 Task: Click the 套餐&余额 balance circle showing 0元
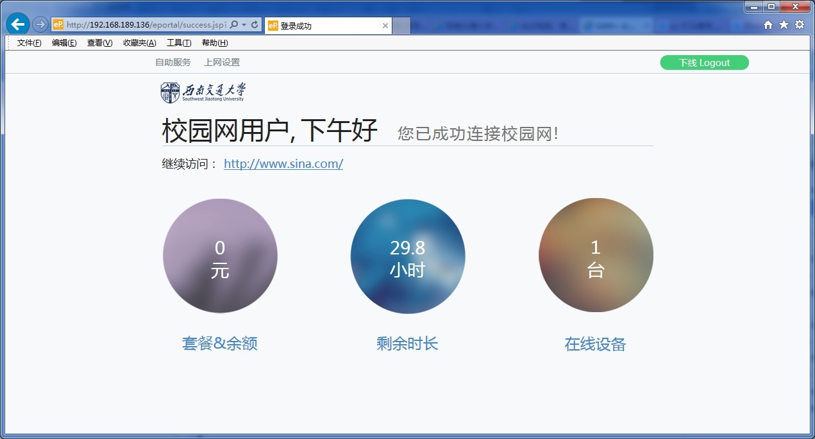coord(220,256)
